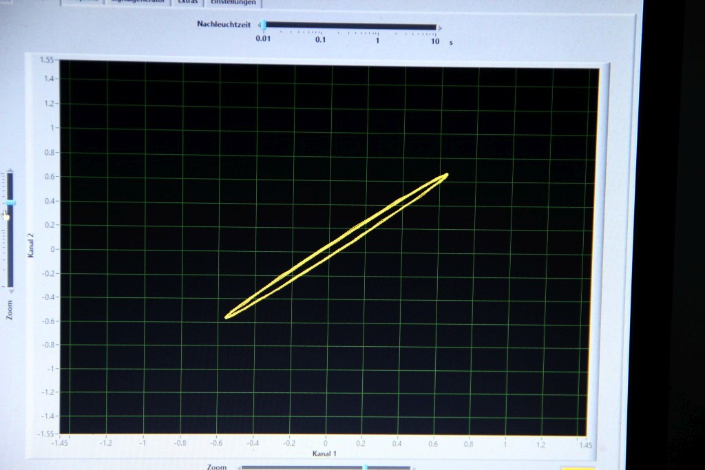Viewport: 705px width, 470px height.
Task: Click the yellow trace color swatch
Action: coord(577,468)
